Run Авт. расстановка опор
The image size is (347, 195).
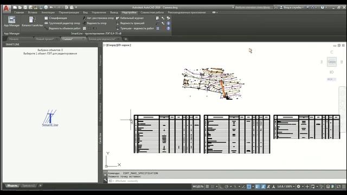98,18
